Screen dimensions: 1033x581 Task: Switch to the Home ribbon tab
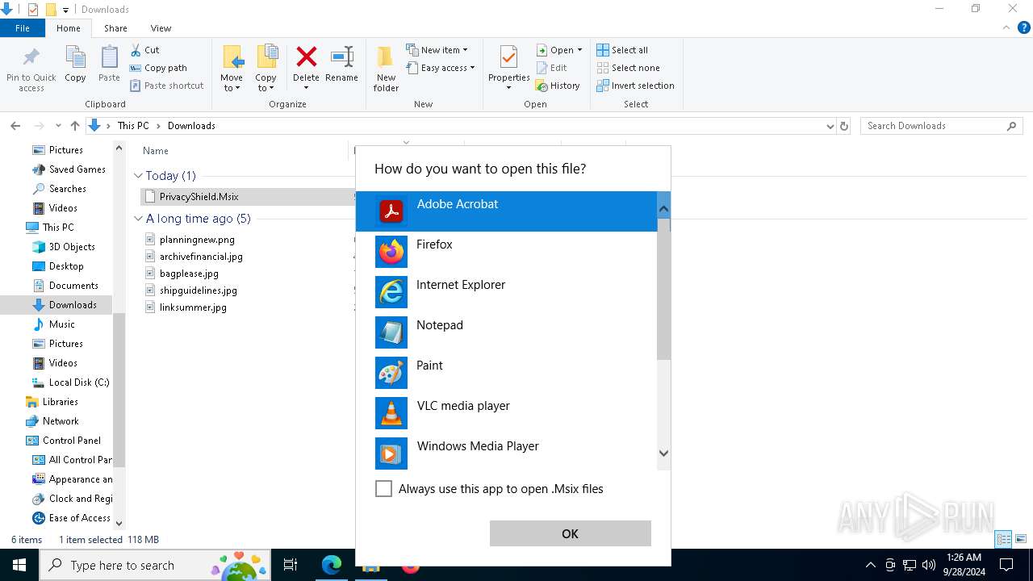(x=68, y=28)
